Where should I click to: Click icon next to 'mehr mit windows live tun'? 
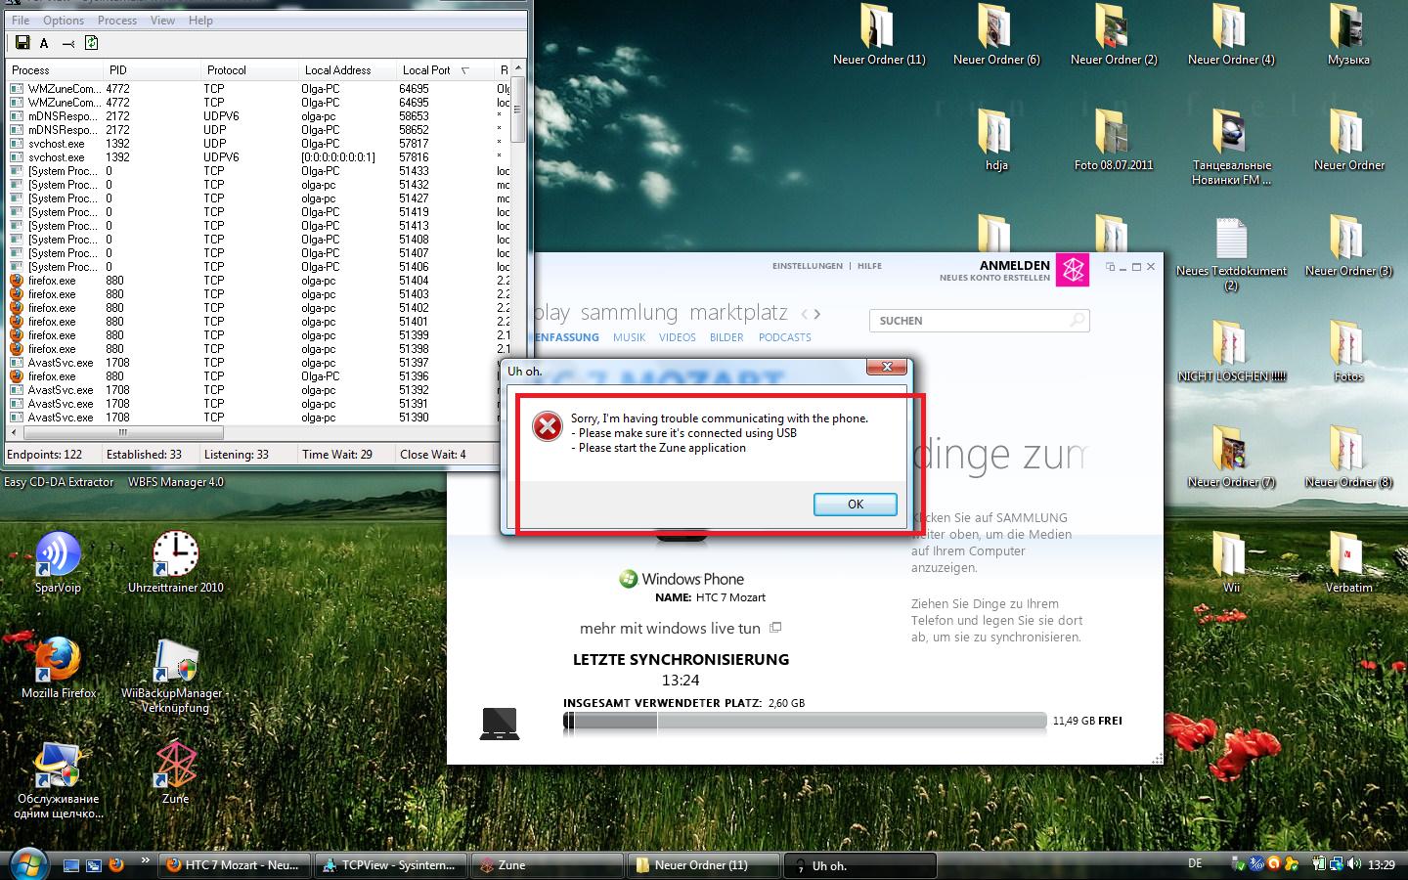(x=775, y=628)
